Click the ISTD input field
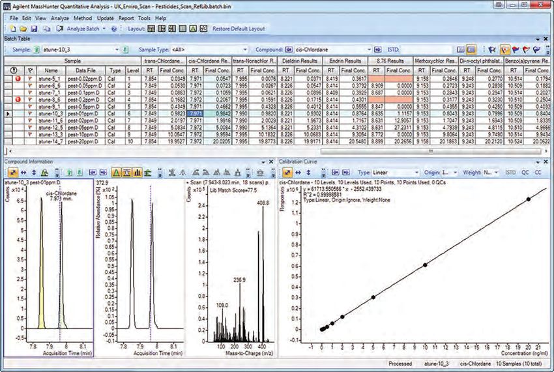The image size is (554, 372). point(427,50)
